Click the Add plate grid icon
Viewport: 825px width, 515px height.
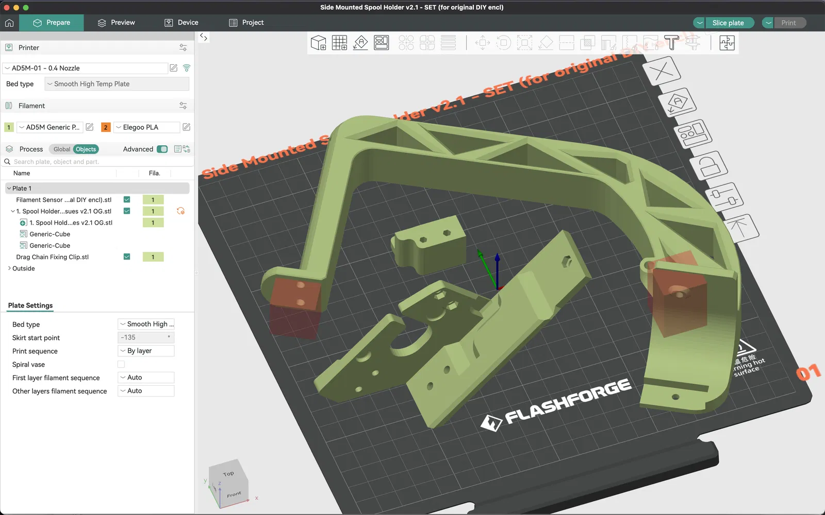(339, 43)
